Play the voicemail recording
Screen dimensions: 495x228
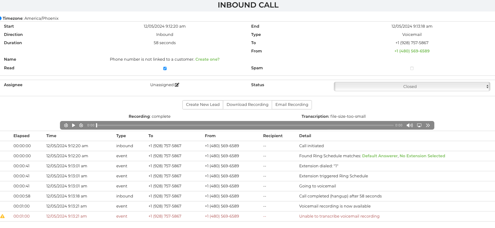point(74,125)
